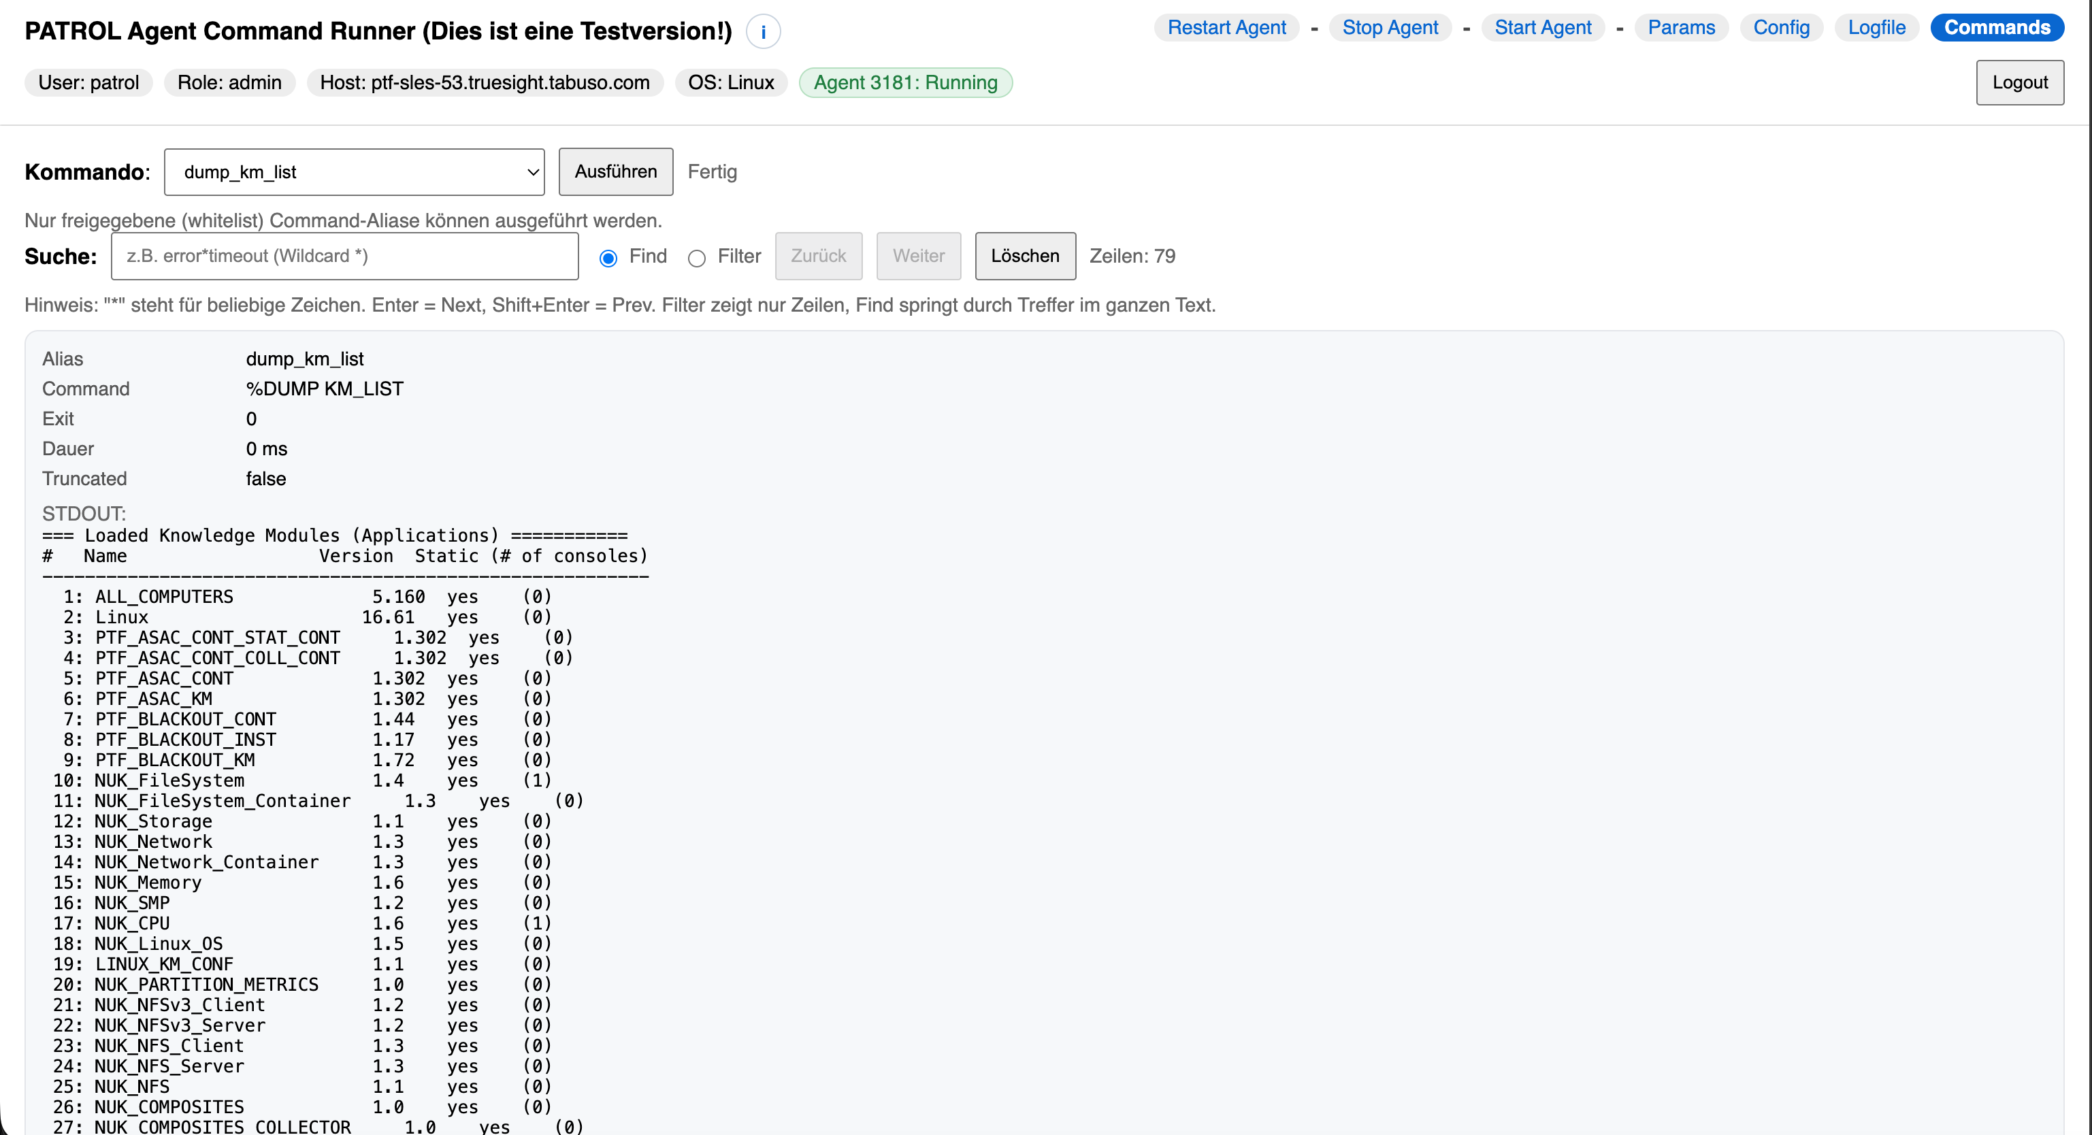Image resolution: width=2092 pixels, height=1135 pixels.
Task: Click output row '6: PTF_ASAC_KM'
Action: 307,698
